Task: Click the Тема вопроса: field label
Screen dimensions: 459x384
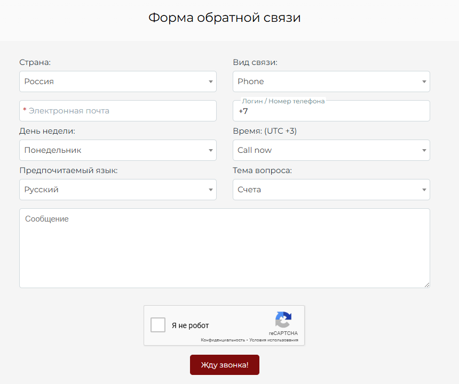Action: pyautogui.click(x=262, y=170)
